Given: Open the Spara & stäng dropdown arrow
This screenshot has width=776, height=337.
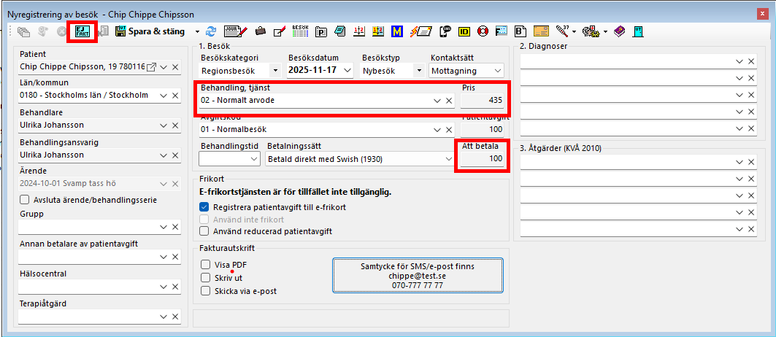Looking at the screenshot, I should [x=197, y=32].
